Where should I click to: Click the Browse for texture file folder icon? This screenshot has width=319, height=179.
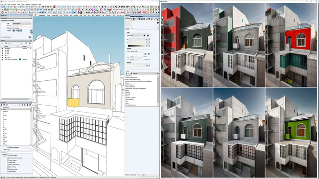145,54
